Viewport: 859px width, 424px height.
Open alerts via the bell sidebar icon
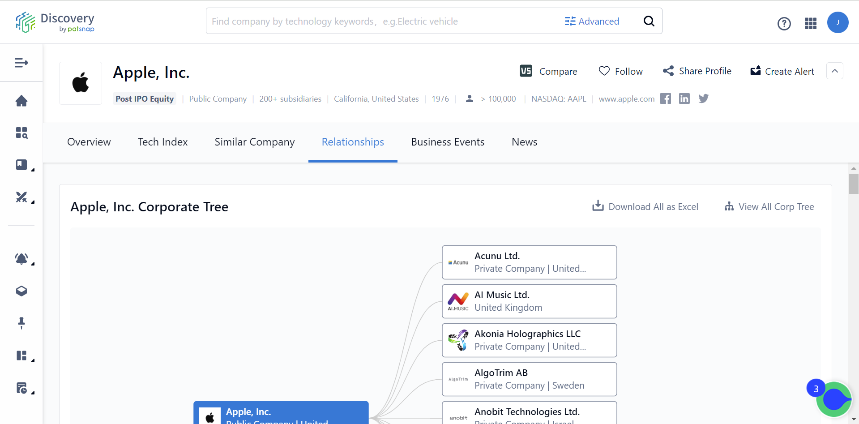point(21,259)
